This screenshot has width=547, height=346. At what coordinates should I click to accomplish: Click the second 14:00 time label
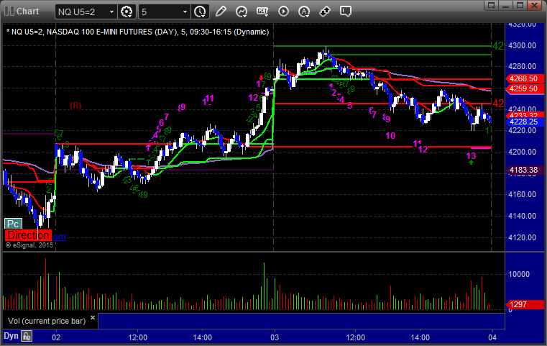point(420,337)
